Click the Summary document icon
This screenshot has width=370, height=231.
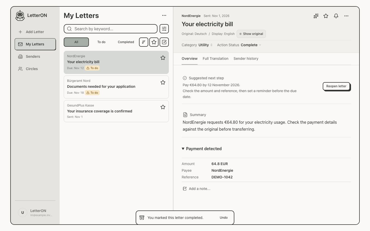click(185, 115)
